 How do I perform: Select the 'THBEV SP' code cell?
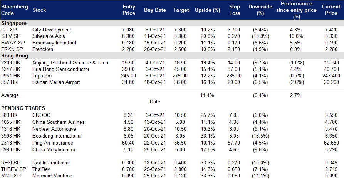(13, 169)
